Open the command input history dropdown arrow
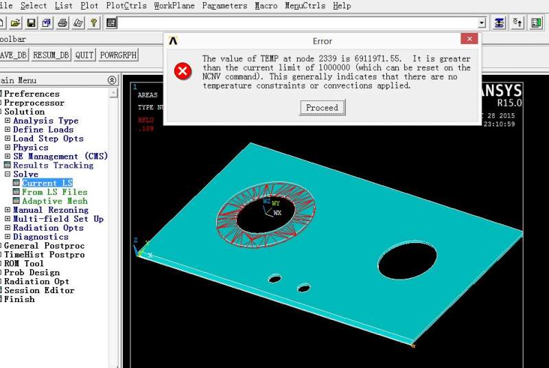The height and width of the screenshot is (368, 549). click(482, 23)
